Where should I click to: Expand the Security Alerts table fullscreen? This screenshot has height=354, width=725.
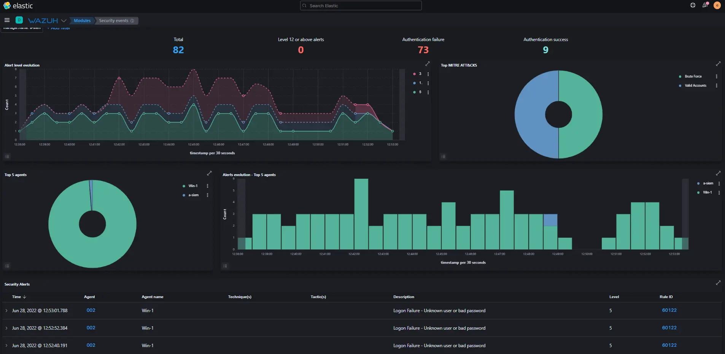click(718, 283)
